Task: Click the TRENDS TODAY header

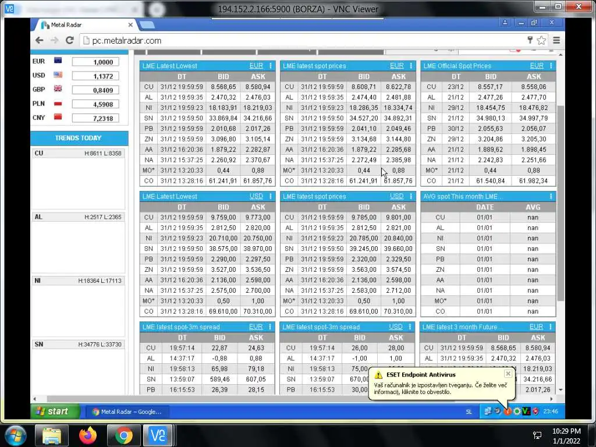Action: click(x=79, y=138)
